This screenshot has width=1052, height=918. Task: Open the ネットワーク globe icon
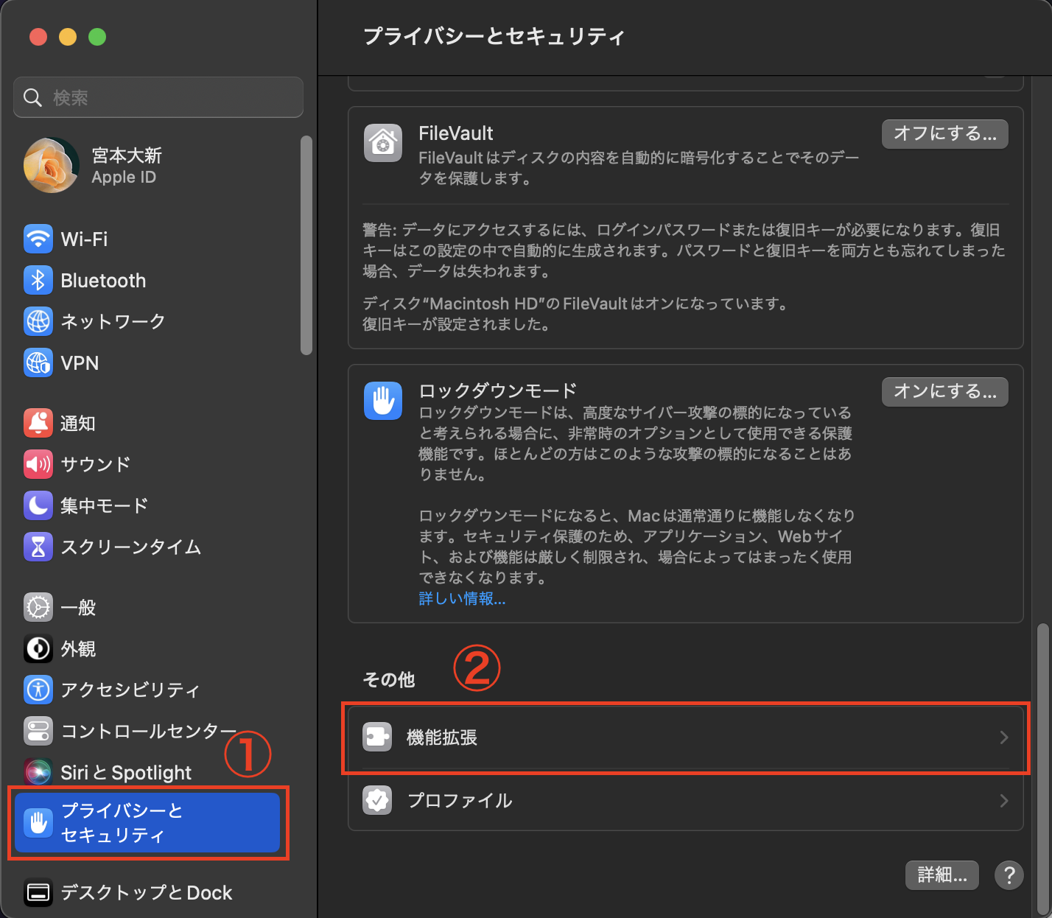point(38,321)
